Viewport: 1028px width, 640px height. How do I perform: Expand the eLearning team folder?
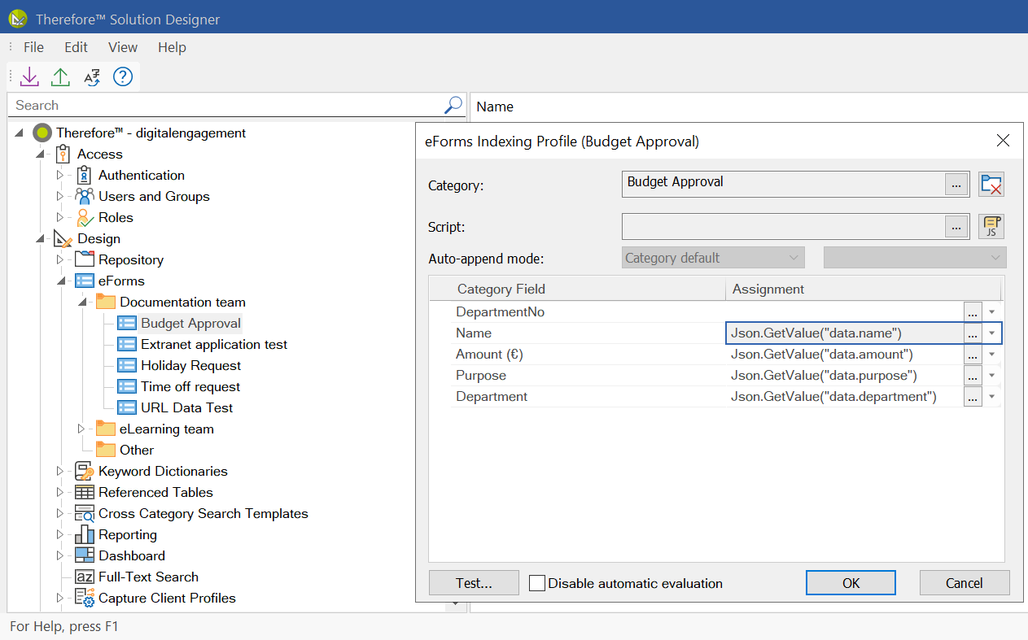click(x=81, y=429)
